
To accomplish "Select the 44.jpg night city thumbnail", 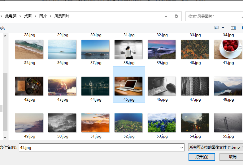I will (95, 86).
